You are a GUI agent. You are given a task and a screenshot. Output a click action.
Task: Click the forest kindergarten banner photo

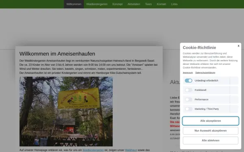66,111
